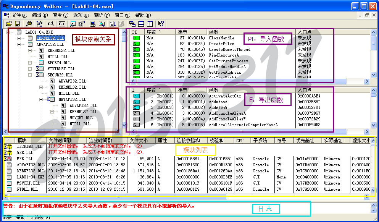Image resolution: width=379 pixels, height=222 pixels.
Task: Launch the module search tool
Action: pyautogui.click(x=102, y=23)
